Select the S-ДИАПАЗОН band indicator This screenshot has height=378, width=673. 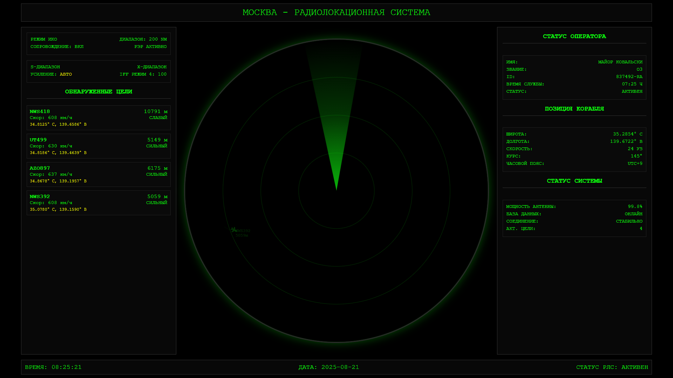click(45, 66)
